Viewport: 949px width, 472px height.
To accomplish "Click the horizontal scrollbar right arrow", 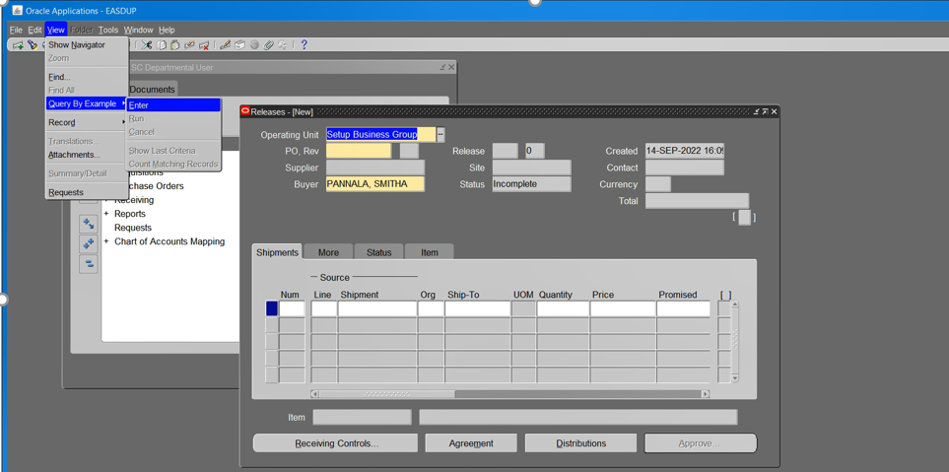I will click(x=705, y=394).
